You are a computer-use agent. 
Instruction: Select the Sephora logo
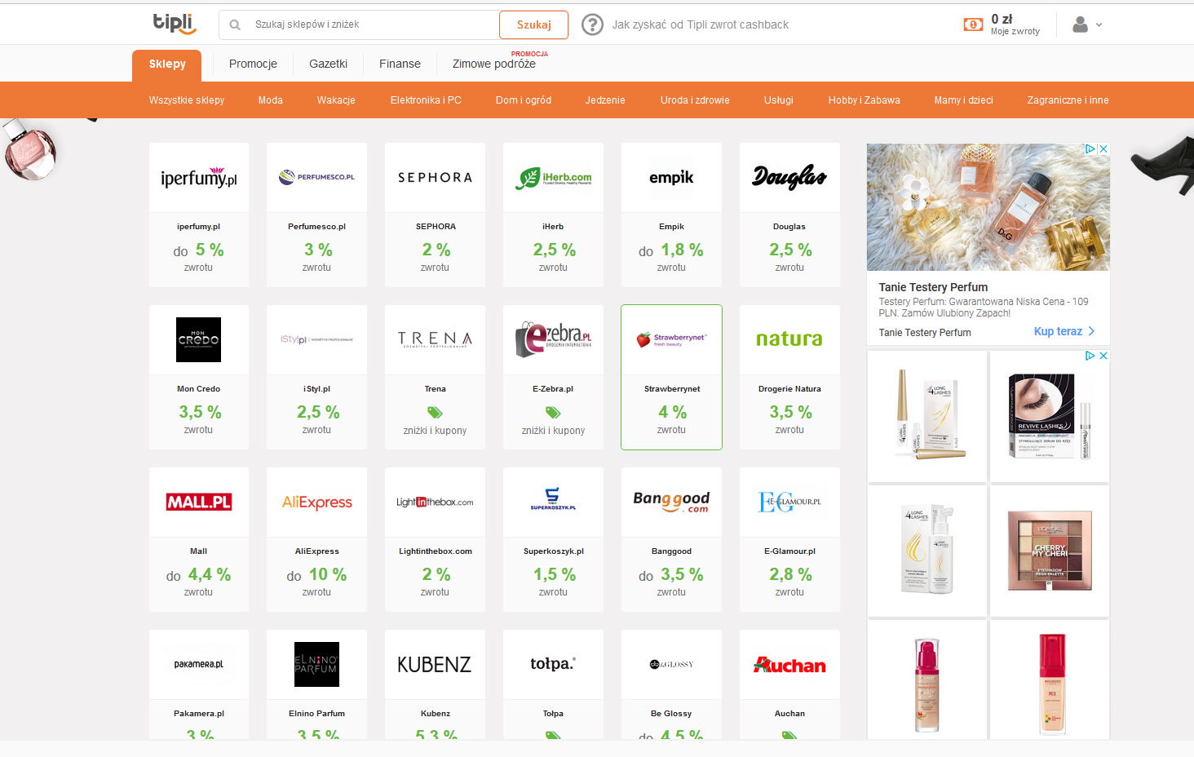(435, 178)
